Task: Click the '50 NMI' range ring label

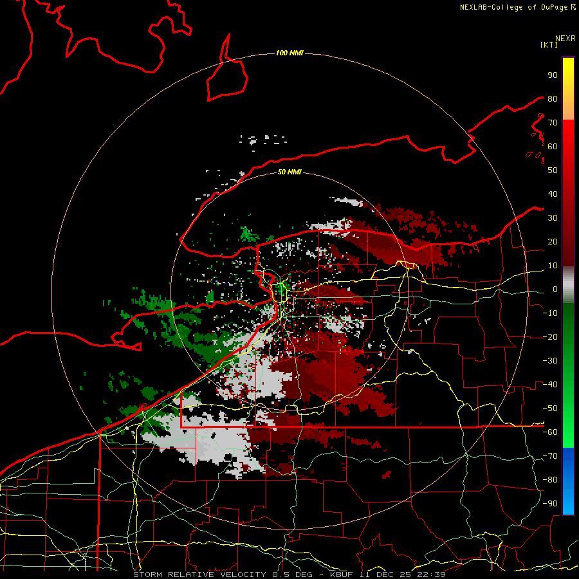Action: tap(289, 172)
